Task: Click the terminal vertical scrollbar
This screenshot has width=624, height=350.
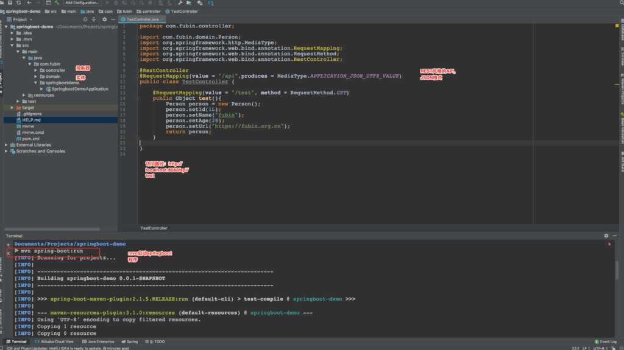Action: click(617, 270)
